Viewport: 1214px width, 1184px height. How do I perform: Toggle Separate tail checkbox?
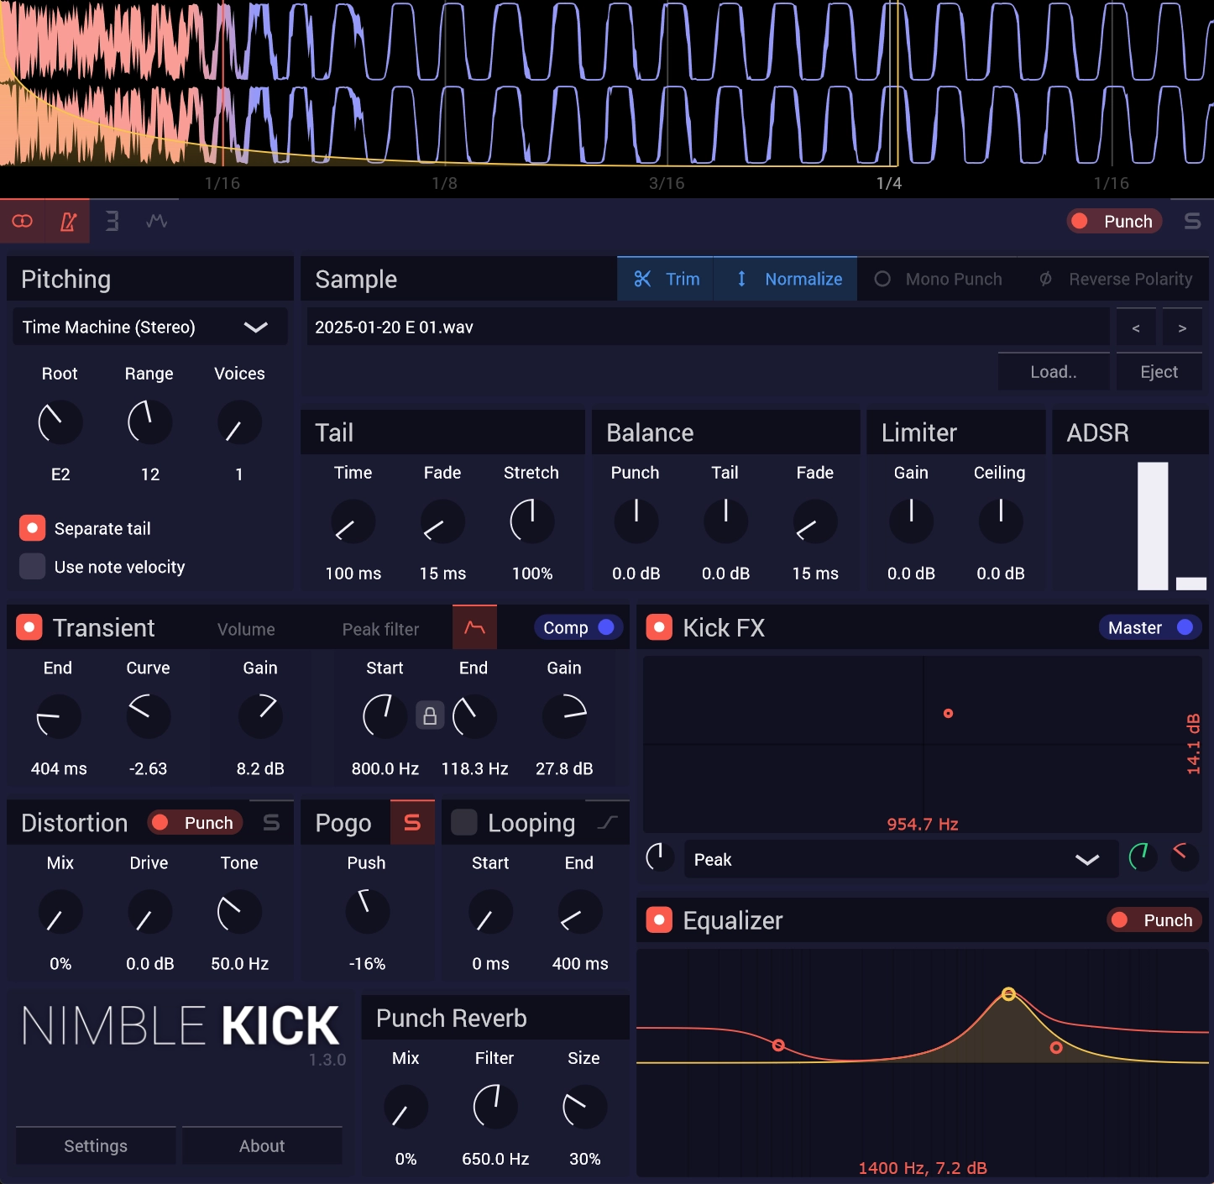click(32, 528)
